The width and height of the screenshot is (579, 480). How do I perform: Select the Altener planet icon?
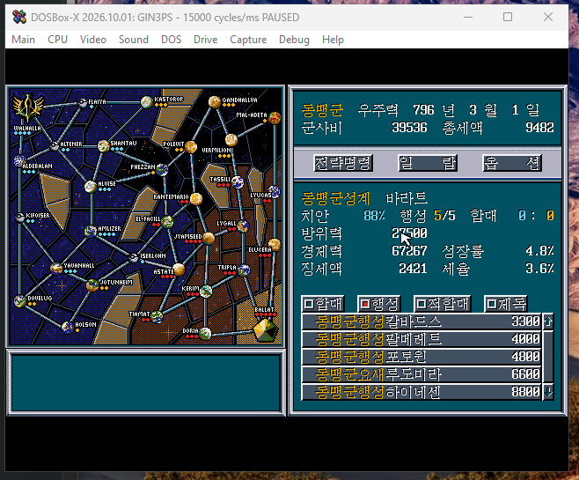tap(55, 145)
